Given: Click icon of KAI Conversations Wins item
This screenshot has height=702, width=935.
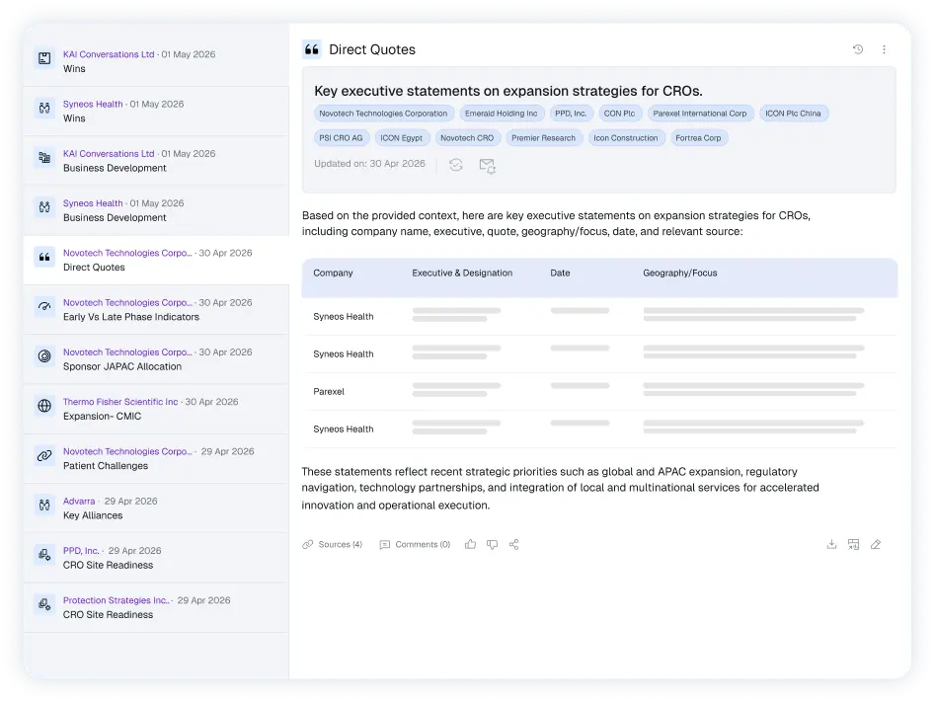Looking at the screenshot, I should pos(44,58).
